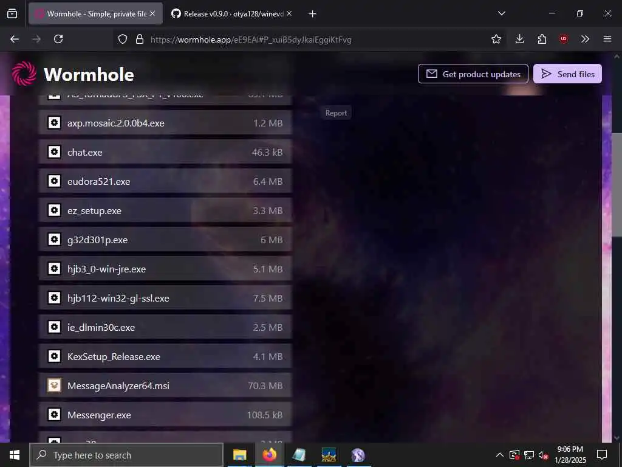Open the Firefox downloads panel
The width and height of the screenshot is (622, 467).
[x=520, y=39]
